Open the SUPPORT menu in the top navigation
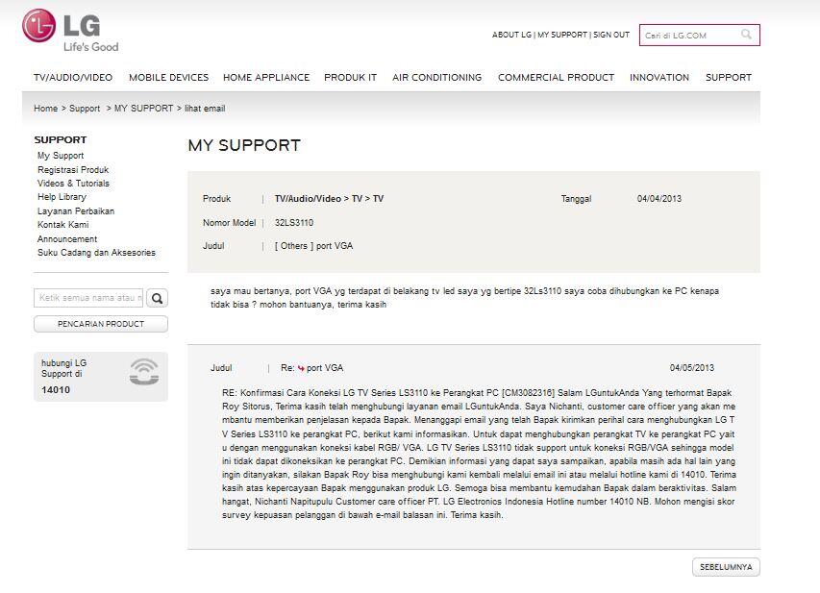The width and height of the screenshot is (820, 593). click(x=729, y=78)
